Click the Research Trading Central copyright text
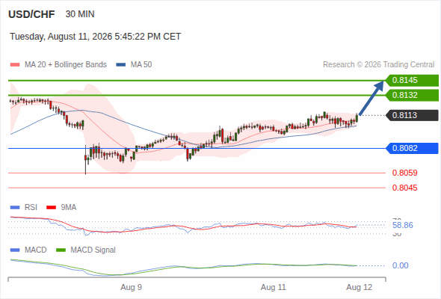 click(x=378, y=65)
